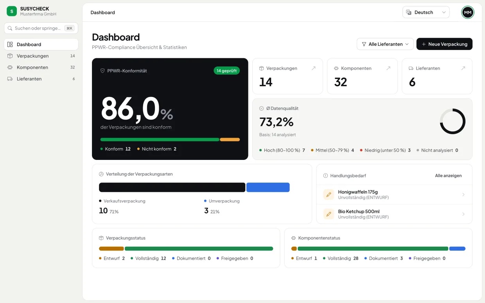
Task: Click the filter funnel icon for Alle Lieferanten
Action: click(x=364, y=44)
